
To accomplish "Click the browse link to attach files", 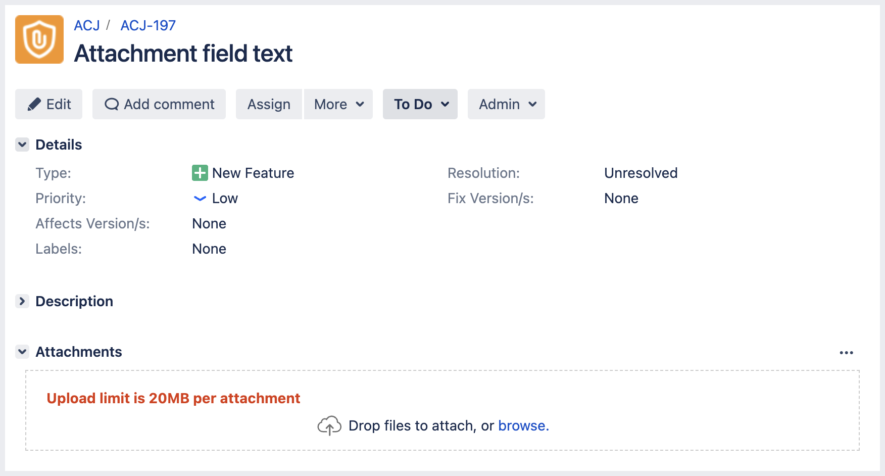I will 523,425.
